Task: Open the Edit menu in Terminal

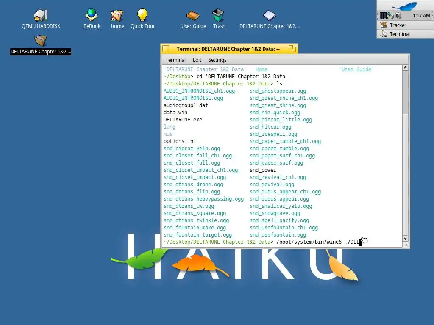Action: [x=197, y=60]
